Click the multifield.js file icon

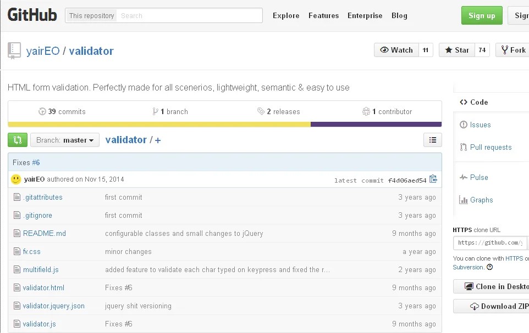(x=17, y=269)
